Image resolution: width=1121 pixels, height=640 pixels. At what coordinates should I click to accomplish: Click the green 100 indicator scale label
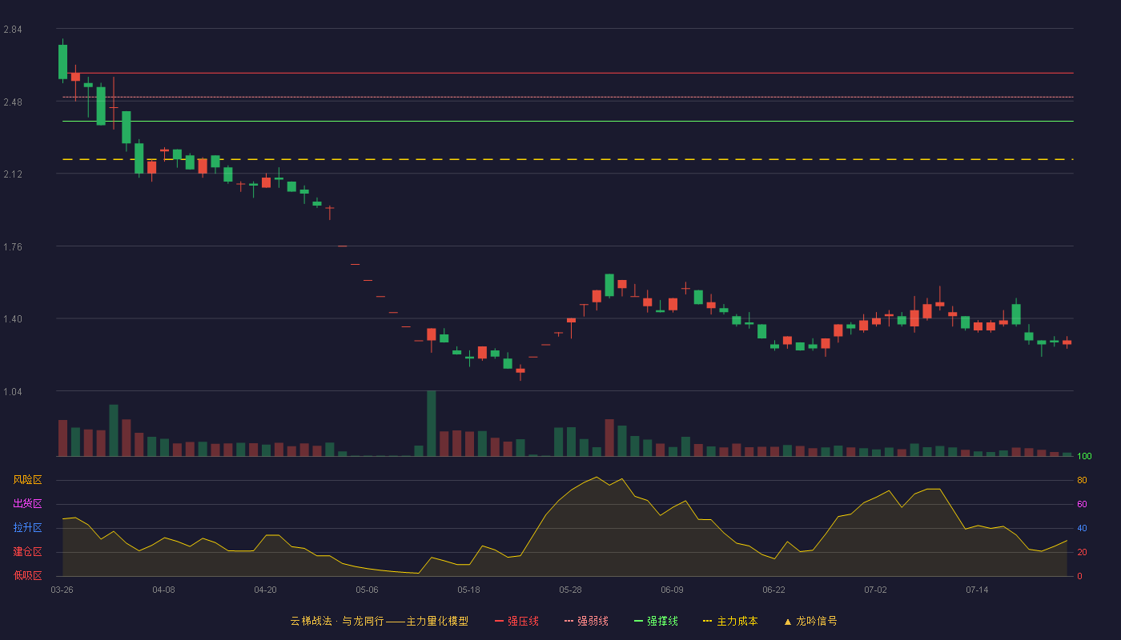click(1085, 456)
